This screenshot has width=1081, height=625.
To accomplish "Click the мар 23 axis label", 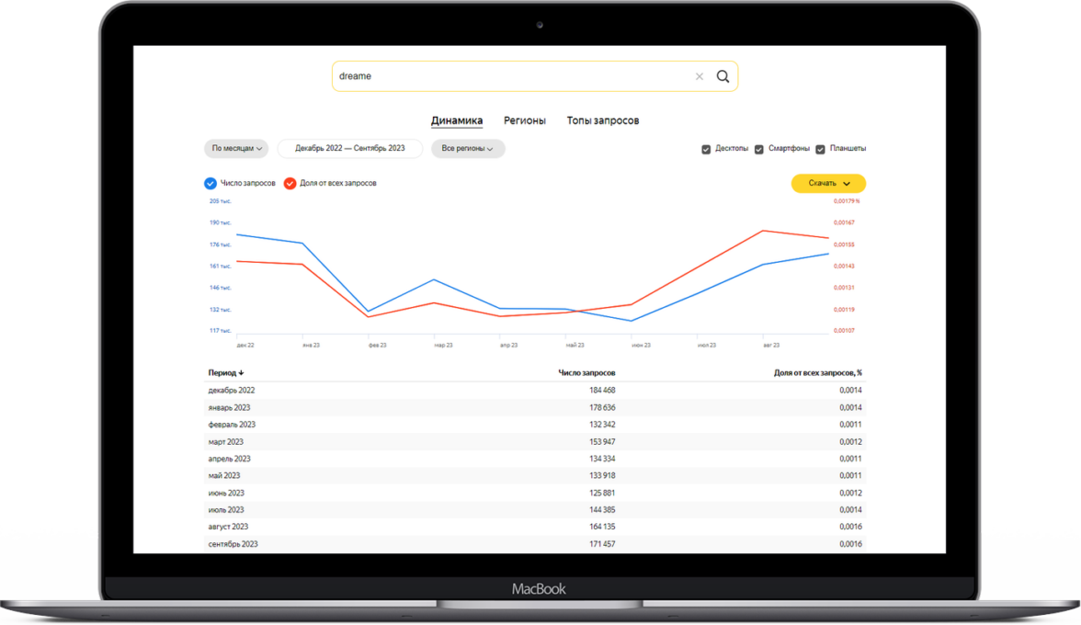I will tap(443, 346).
